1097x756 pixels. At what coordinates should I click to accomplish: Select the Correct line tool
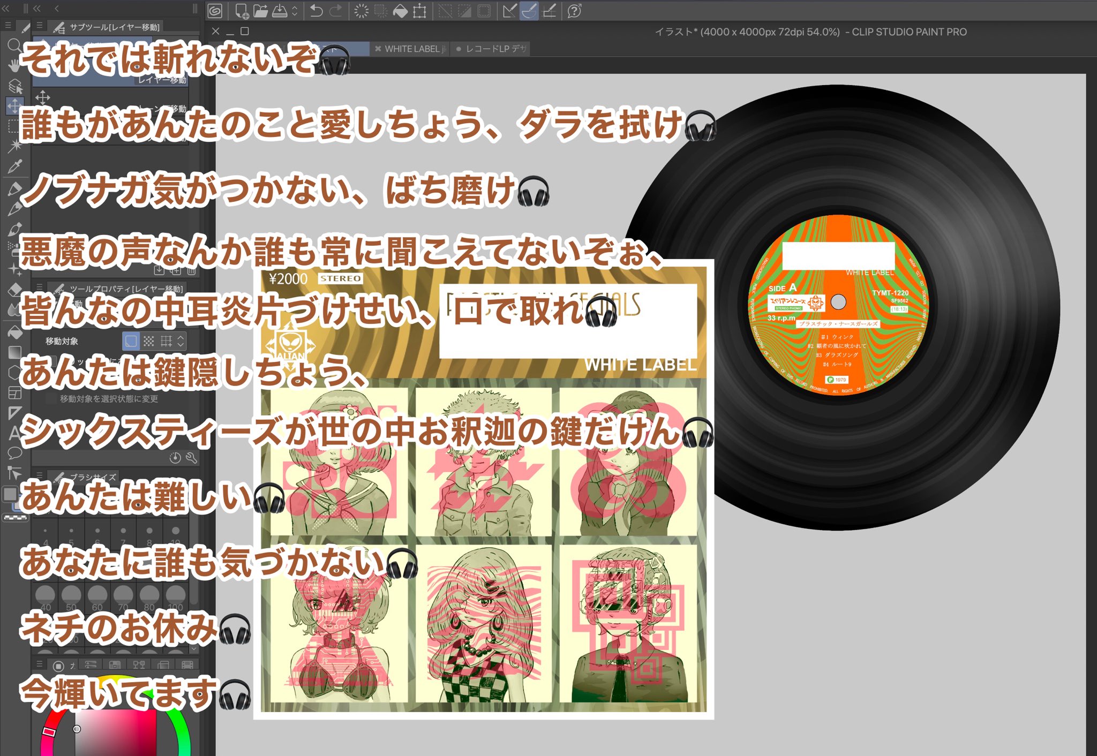pyautogui.click(x=14, y=474)
